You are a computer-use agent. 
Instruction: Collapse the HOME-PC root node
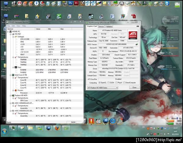point(8,32)
